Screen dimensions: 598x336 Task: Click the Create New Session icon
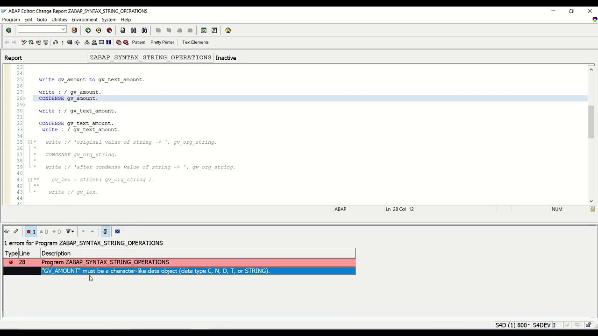(204, 30)
